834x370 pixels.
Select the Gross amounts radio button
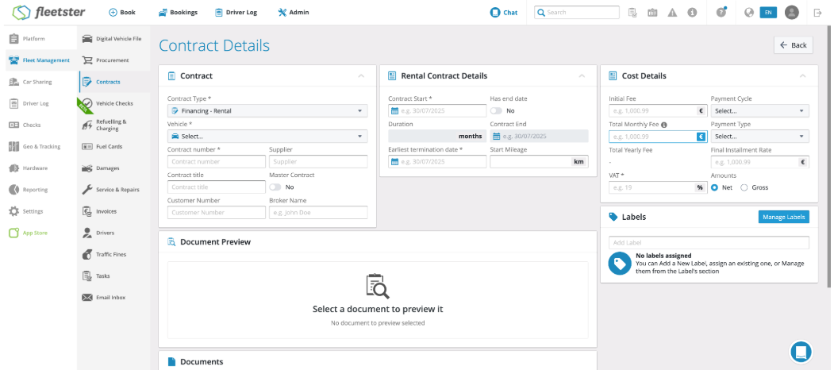744,187
